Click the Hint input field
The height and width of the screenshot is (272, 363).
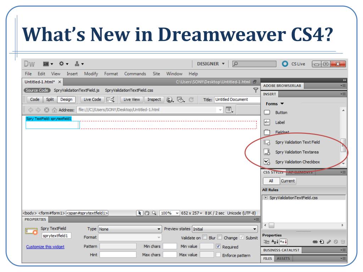[118, 255]
